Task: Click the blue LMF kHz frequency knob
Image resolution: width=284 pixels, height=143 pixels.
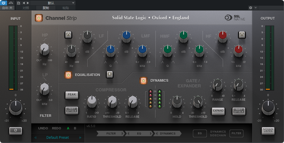Action: [x=142, y=51]
